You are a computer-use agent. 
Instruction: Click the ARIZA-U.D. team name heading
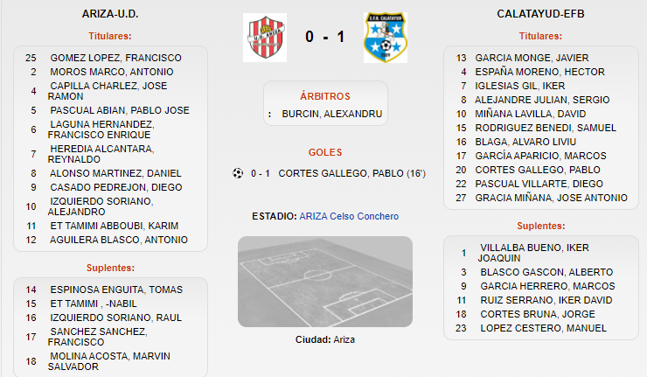point(110,14)
